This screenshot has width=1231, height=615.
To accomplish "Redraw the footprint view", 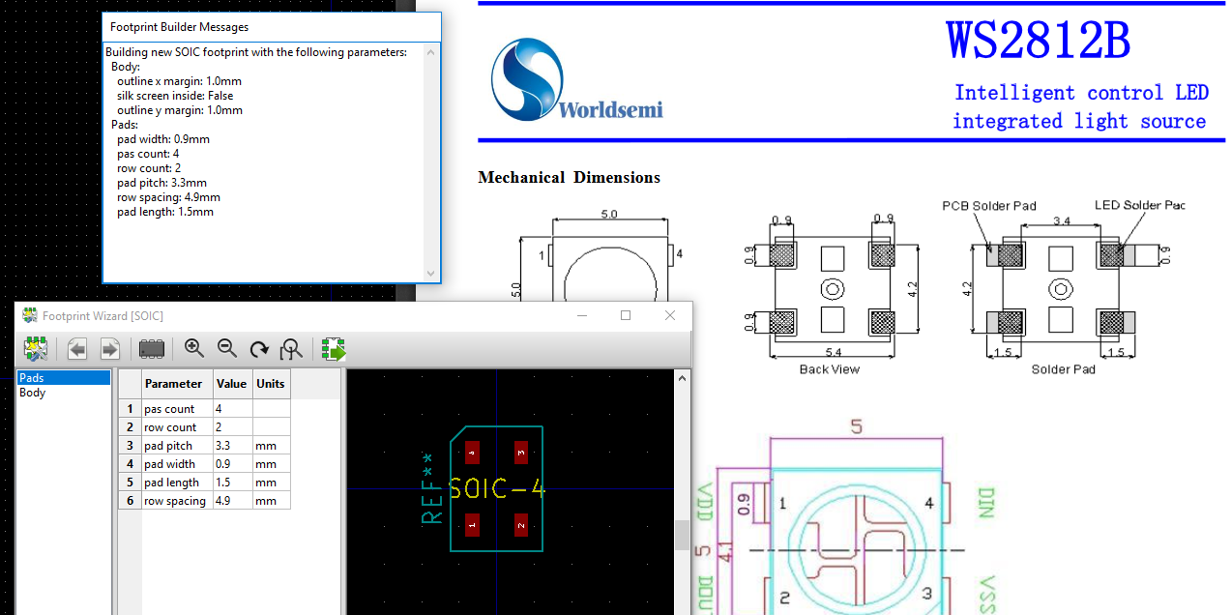I will (x=259, y=349).
